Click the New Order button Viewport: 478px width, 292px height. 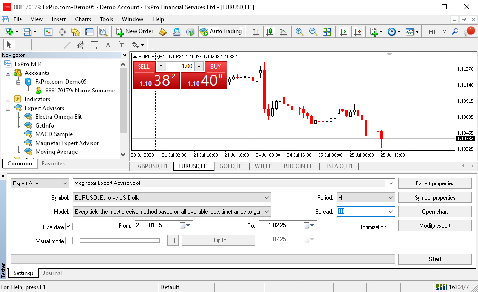pyautogui.click(x=135, y=31)
